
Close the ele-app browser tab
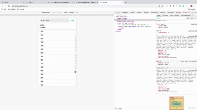[x=122, y=2]
